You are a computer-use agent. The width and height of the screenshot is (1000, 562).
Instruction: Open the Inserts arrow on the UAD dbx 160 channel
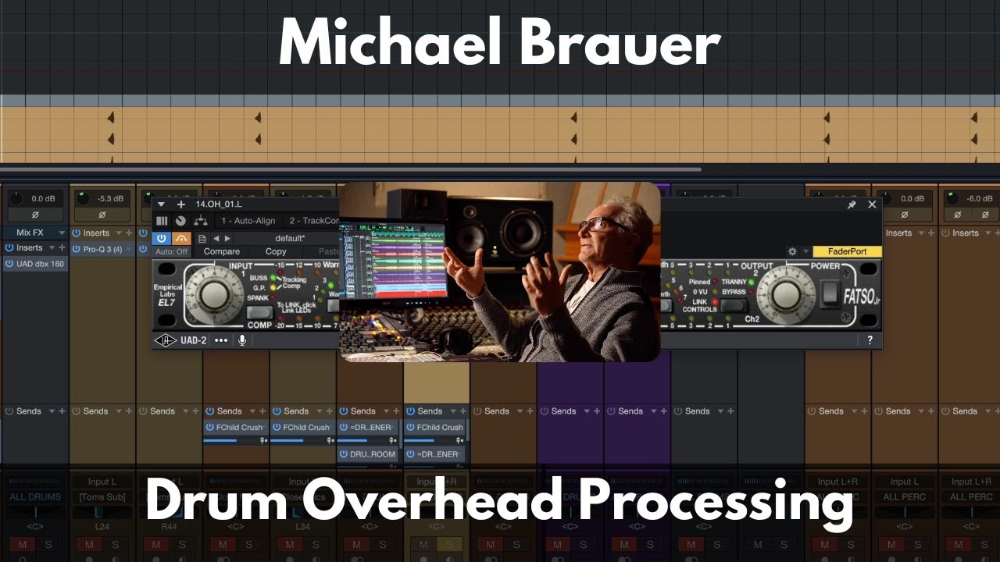[x=52, y=247]
